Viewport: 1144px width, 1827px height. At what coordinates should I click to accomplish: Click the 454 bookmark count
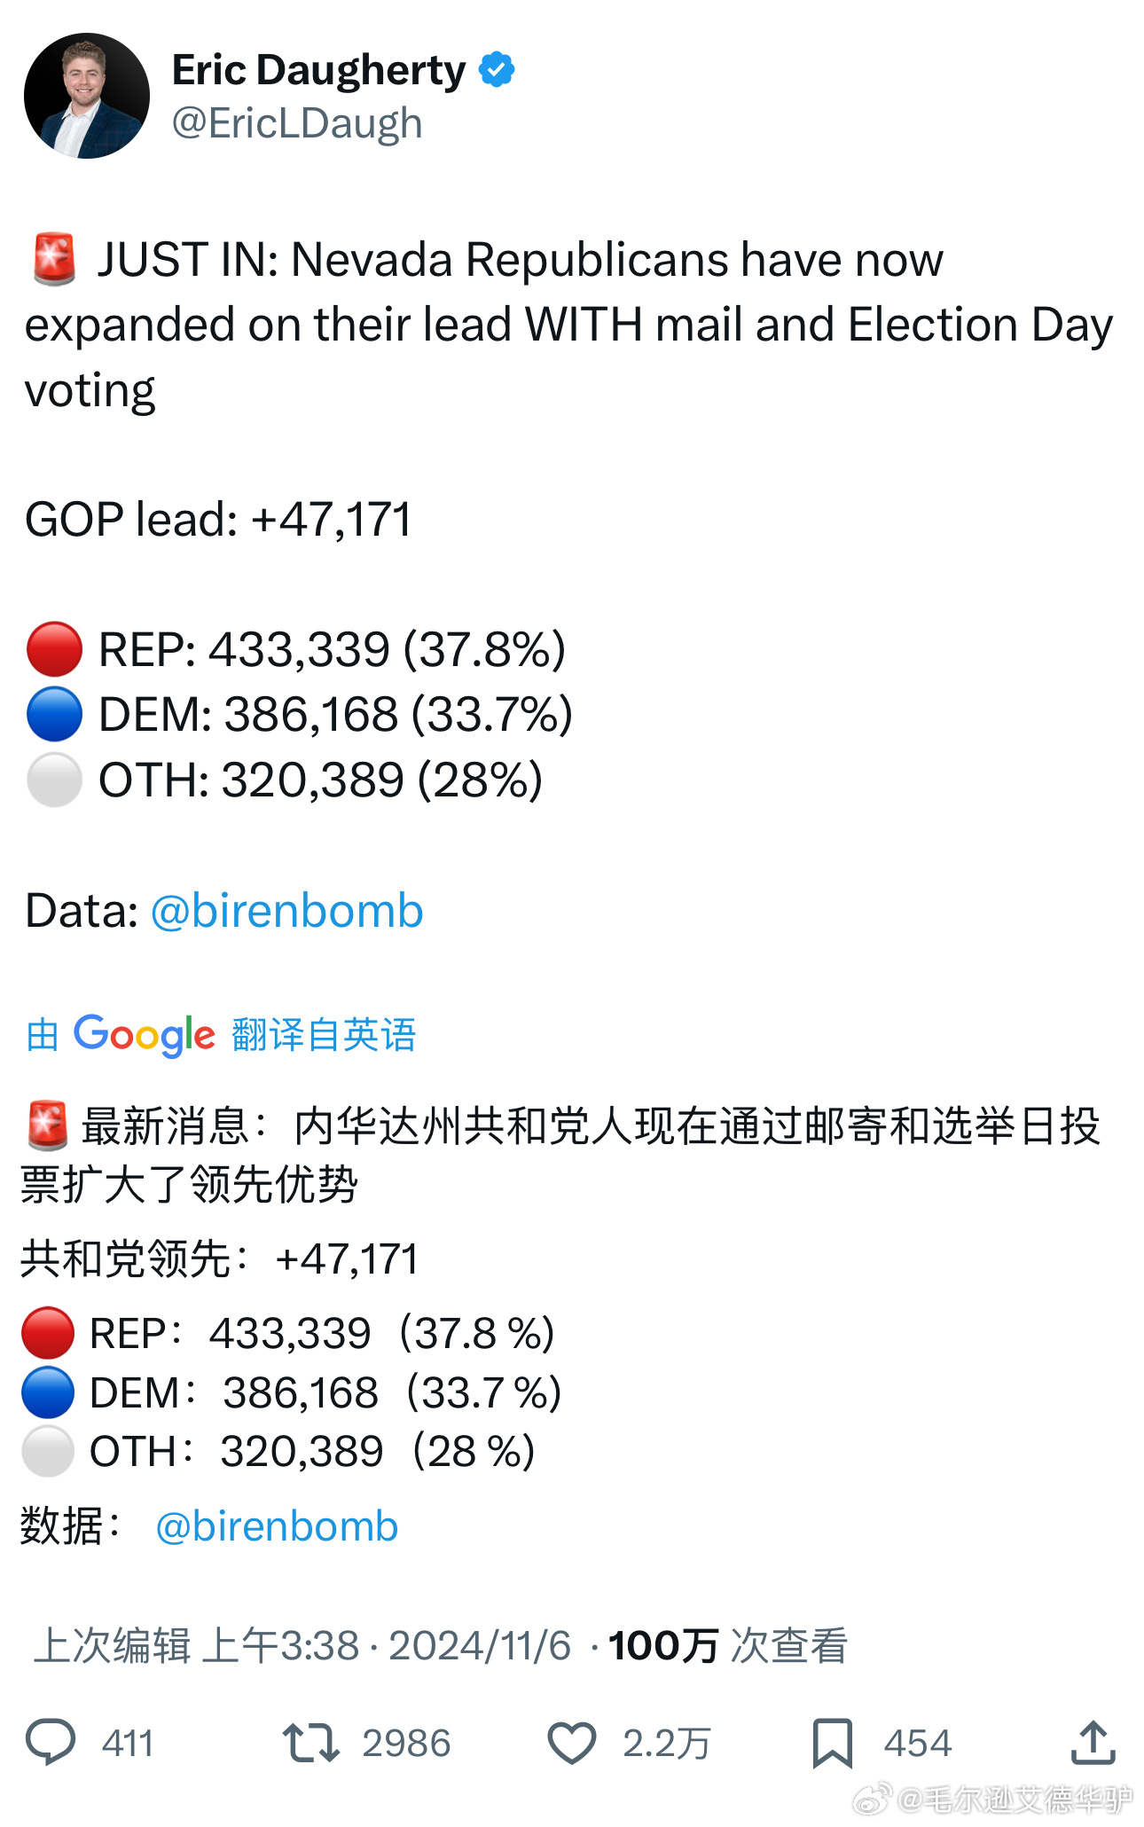pos(917,1744)
